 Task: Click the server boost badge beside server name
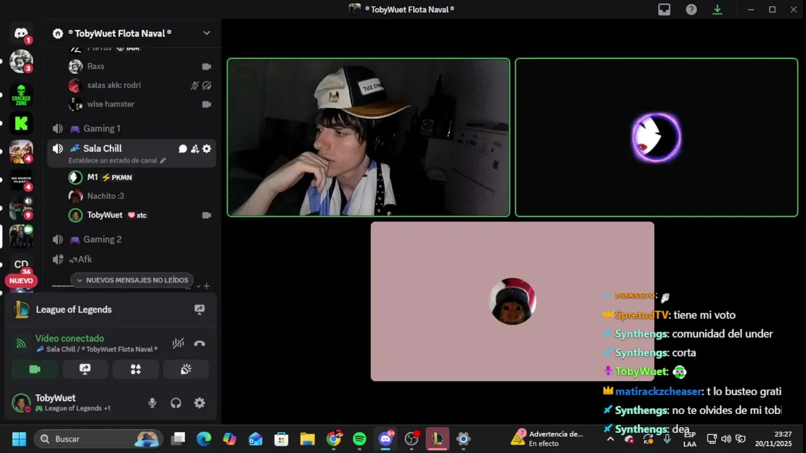point(58,33)
